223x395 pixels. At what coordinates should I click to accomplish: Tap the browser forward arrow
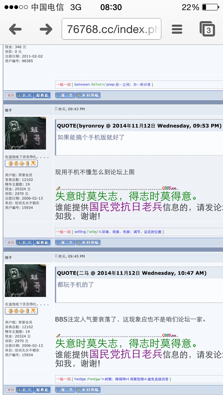tap(46, 30)
